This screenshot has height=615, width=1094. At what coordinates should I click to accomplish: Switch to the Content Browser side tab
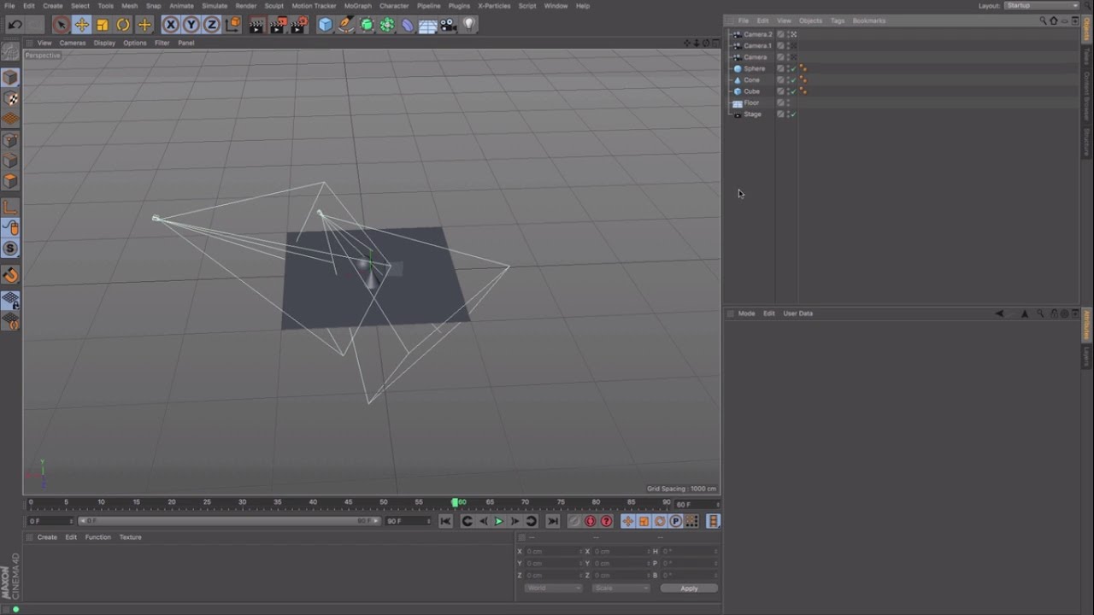coord(1087,96)
